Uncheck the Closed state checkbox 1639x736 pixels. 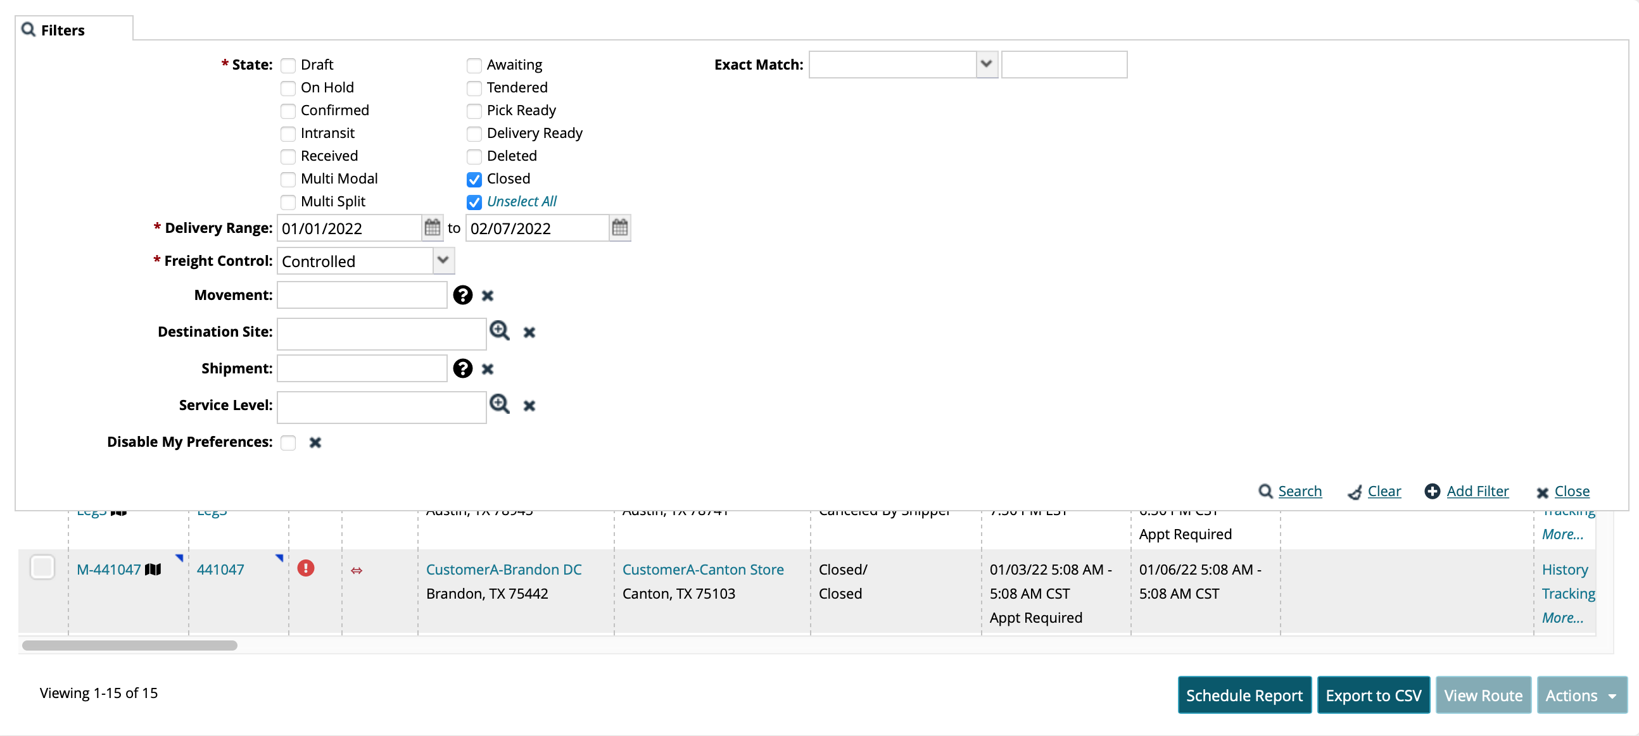tap(474, 179)
